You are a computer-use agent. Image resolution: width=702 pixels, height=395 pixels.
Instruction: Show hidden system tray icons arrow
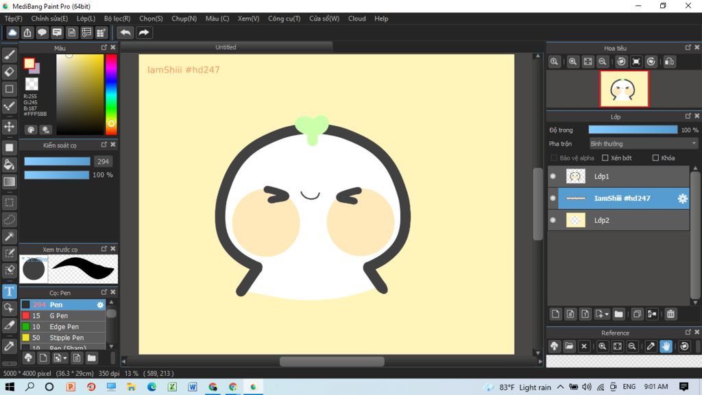[561, 387]
